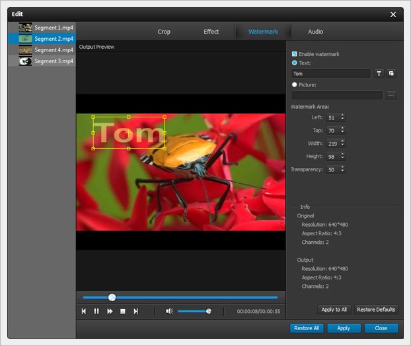Select the Text watermark radio button
This screenshot has height=346, width=411.
click(294, 63)
